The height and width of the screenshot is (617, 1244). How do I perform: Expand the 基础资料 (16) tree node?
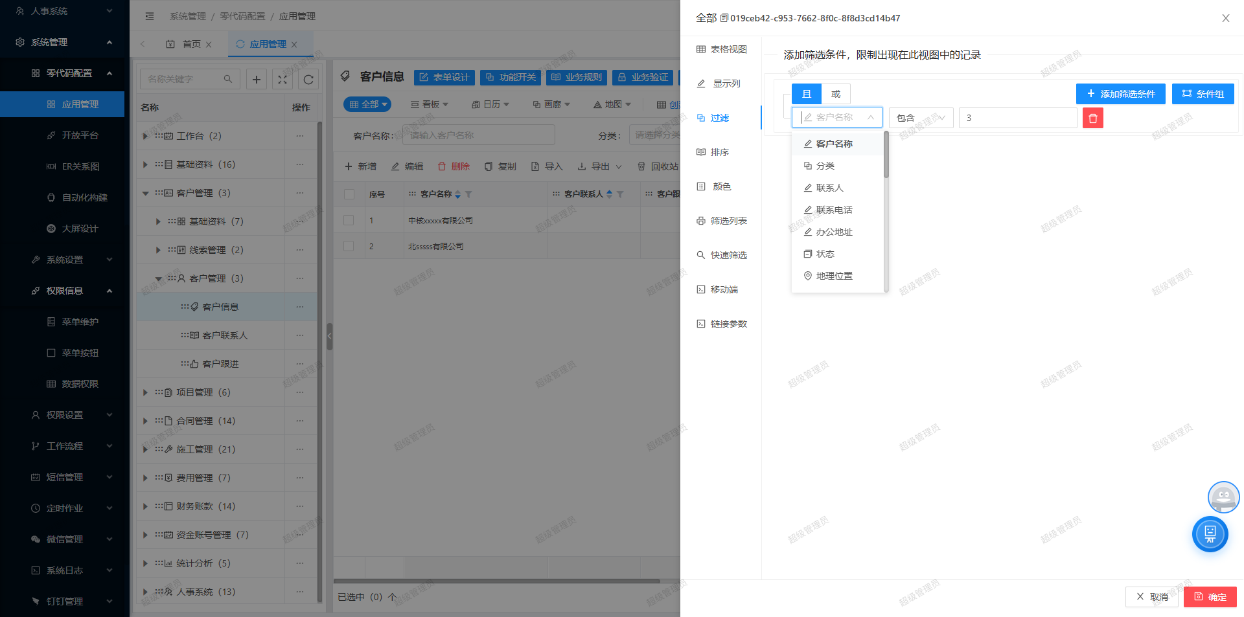point(145,164)
